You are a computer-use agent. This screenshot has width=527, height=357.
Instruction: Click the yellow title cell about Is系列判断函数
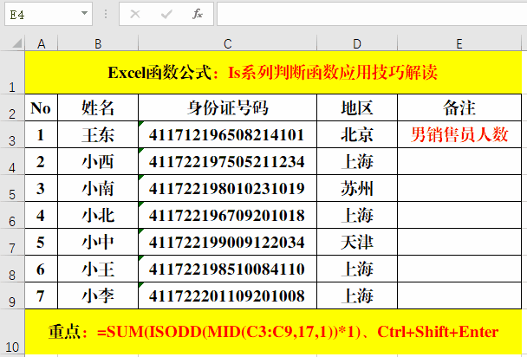click(273, 73)
